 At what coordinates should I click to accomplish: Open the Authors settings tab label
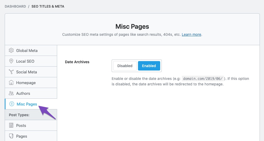tap(23, 93)
